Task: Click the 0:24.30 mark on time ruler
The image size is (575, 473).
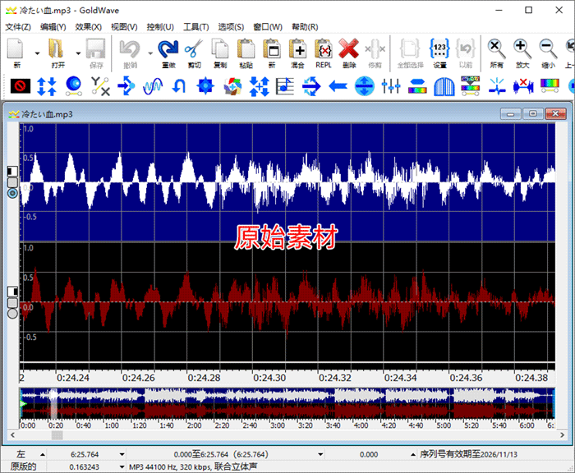Action: tap(269, 378)
